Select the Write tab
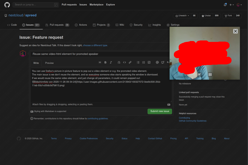248x165 pixels. 36,63
